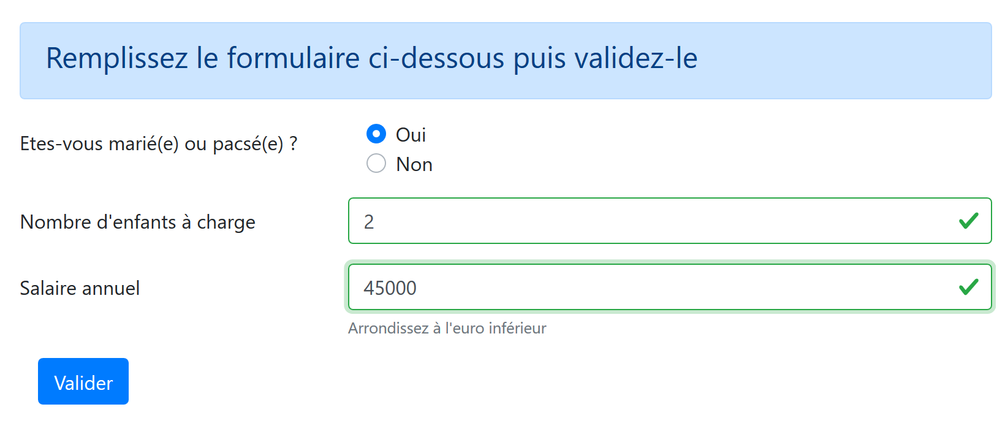This screenshot has height=434, width=1005.
Task: Place cursor on the value "2"
Action: (369, 222)
